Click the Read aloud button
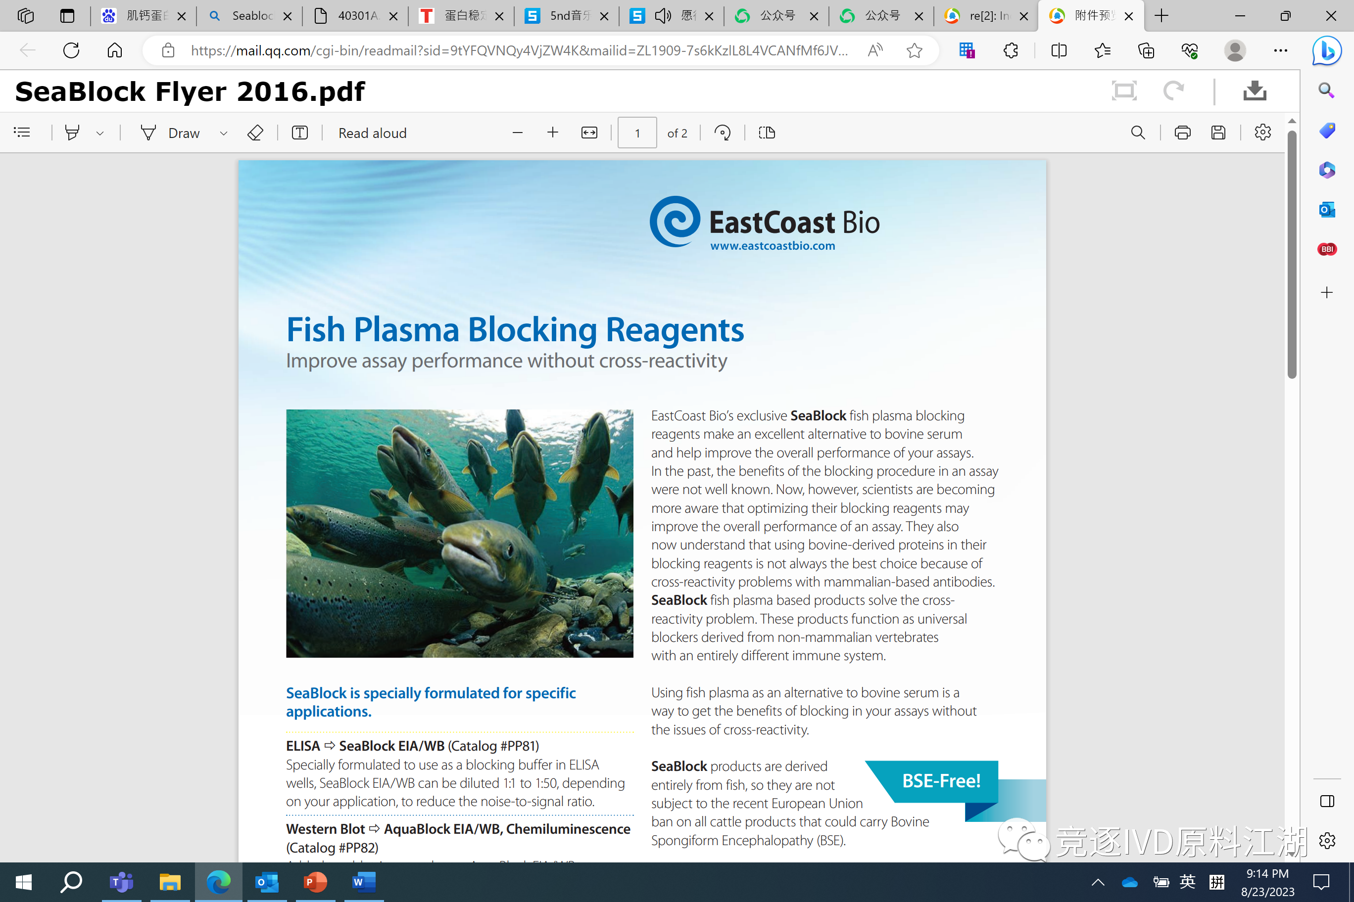 [372, 133]
